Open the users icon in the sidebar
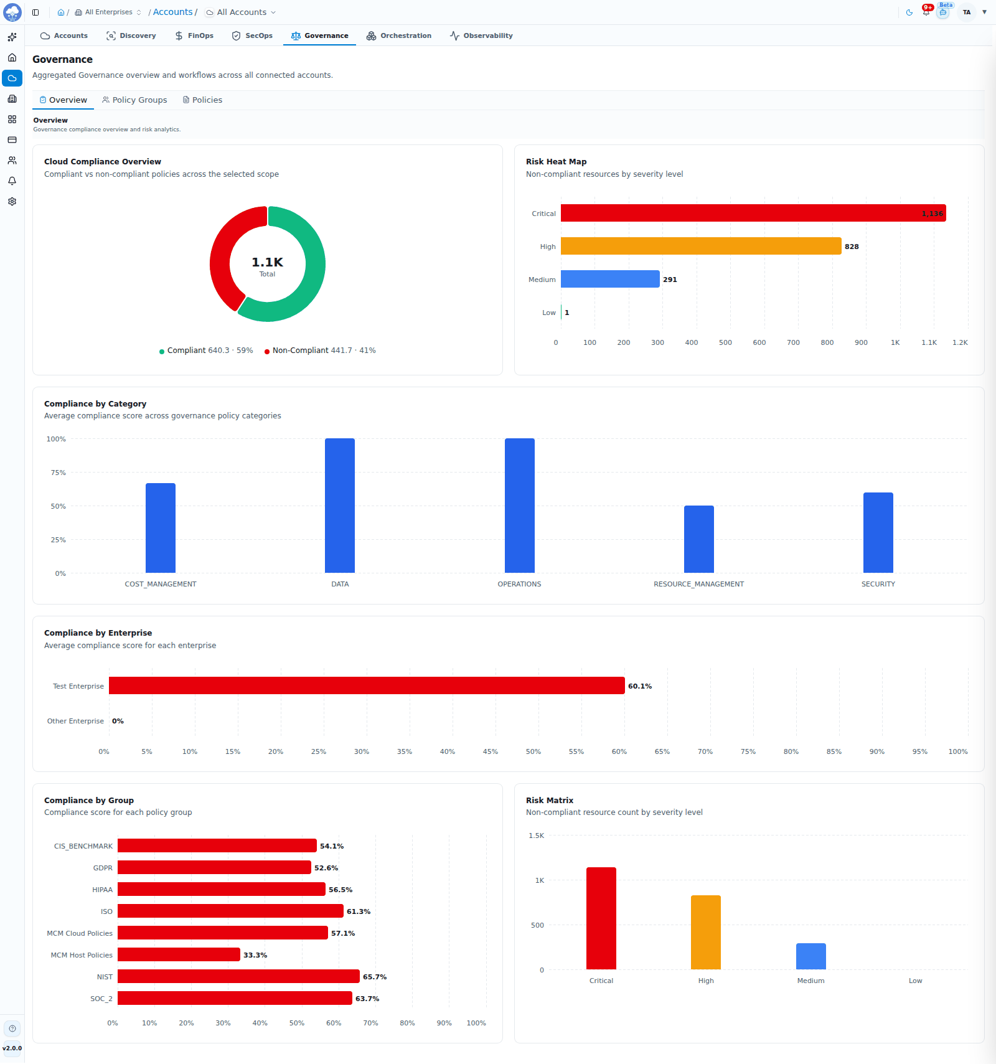Screen dimensions: 996x1064 coord(12,161)
